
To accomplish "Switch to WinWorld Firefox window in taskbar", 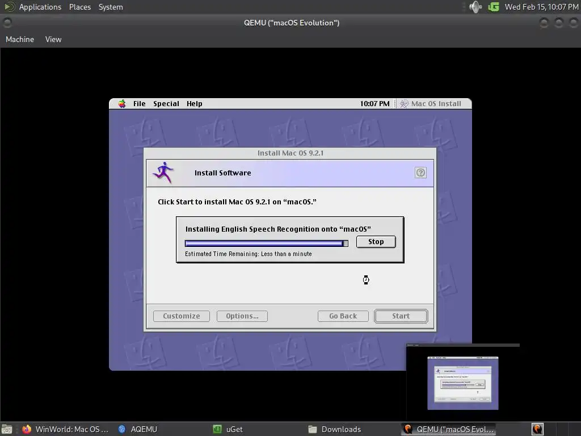I will point(65,429).
